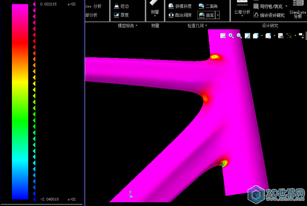
Task: Expand the 可行性/优化 dropdown arrow
Action: 286,7
